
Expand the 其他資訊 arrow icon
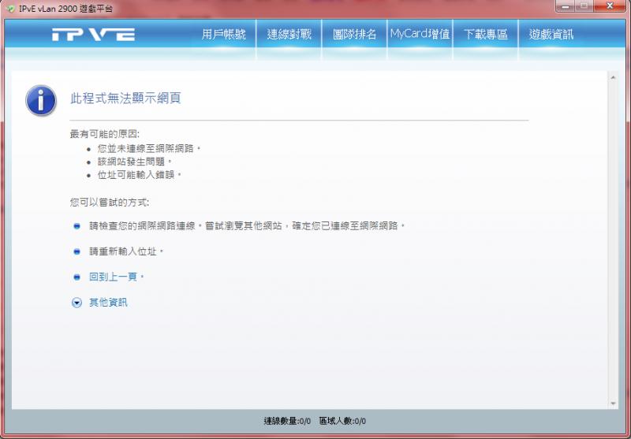(77, 303)
